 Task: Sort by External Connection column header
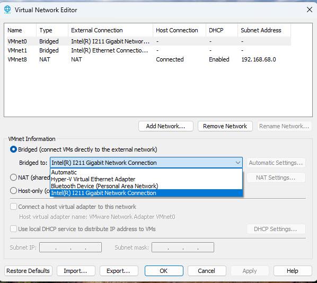point(110,30)
